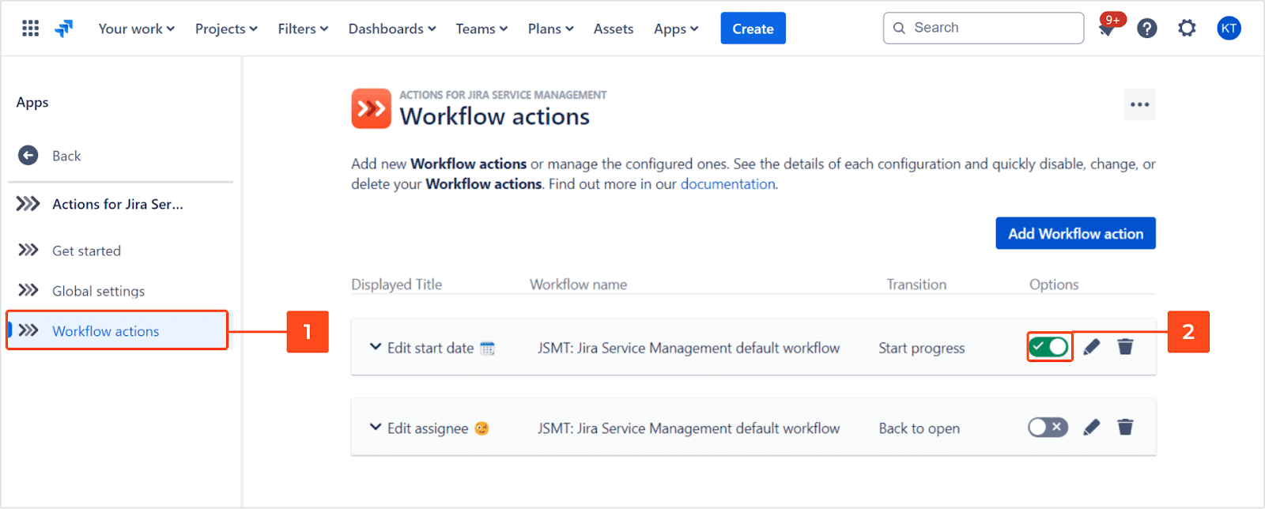Select Workflow actions in sidebar
1265x509 pixels.
point(117,330)
